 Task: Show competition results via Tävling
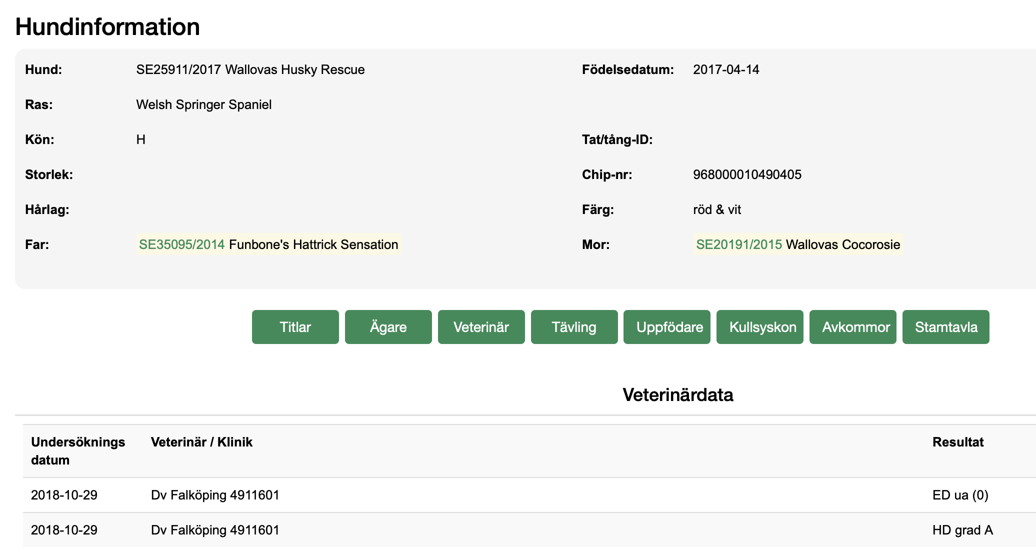point(573,326)
